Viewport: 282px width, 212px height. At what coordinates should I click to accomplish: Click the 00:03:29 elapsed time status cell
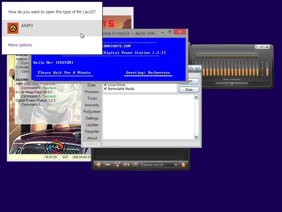click(x=51, y=157)
